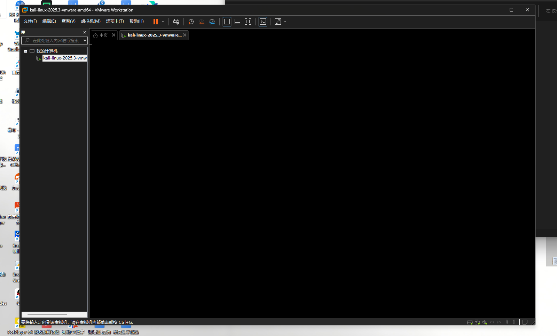Open the 虚拟机(M) menu
This screenshot has width=557, height=336.
[x=91, y=21]
